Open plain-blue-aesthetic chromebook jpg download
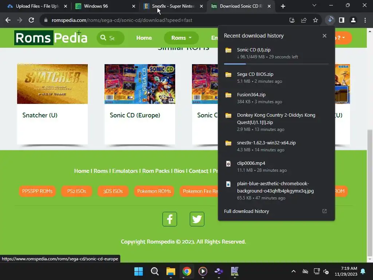The width and height of the screenshot is (373, 280). tap(276, 191)
